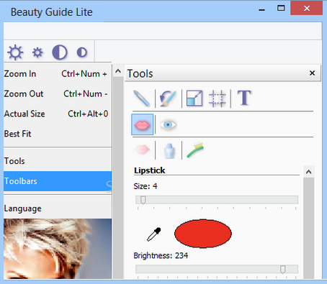Click the 'Size: 4' label

[145, 186]
